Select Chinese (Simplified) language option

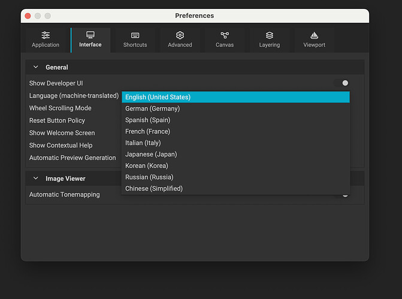154,188
